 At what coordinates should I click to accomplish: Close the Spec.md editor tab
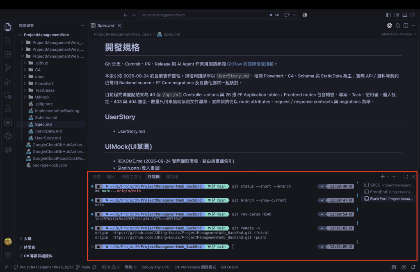point(119,25)
